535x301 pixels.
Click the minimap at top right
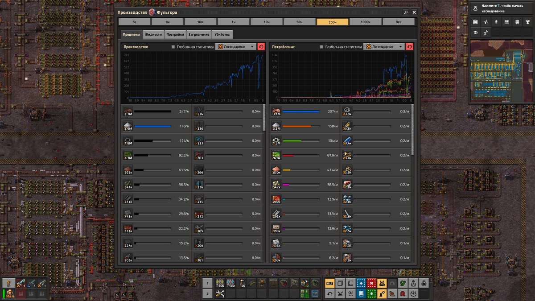coord(502,71)
